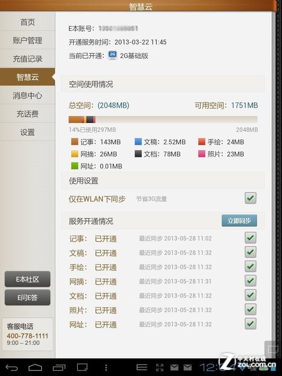Screen dimensions: 282x376
Task: Toggle sync checkbox for 网摘
Action: 250,281
